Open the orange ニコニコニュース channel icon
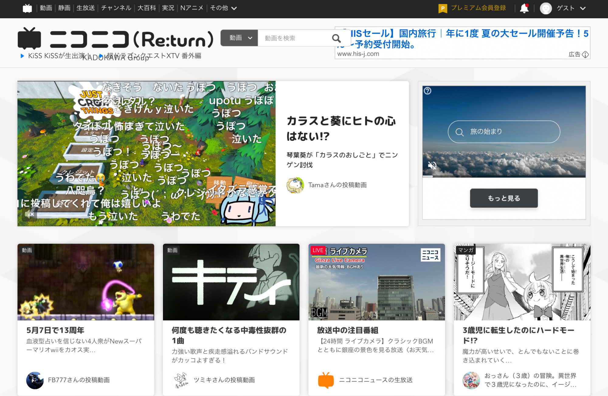 click(326, 380)
